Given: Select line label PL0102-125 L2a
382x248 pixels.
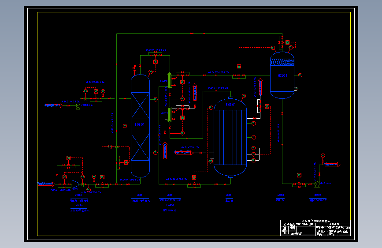Looking at the screenshot, I should click(x=91, y=192).
